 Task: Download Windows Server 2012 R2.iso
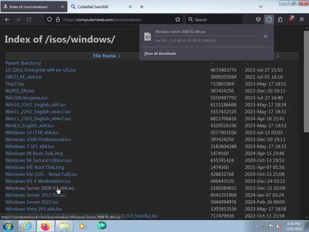pos(35,195)
